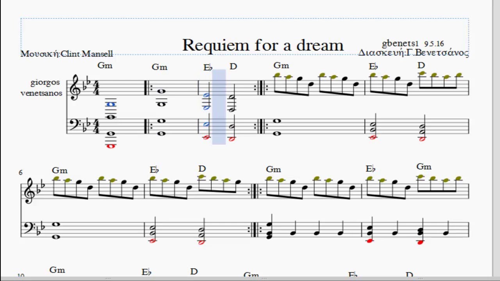Click the 4/4 time signature on bass staff
500x281 pixels.
click(x=96, y=127)
